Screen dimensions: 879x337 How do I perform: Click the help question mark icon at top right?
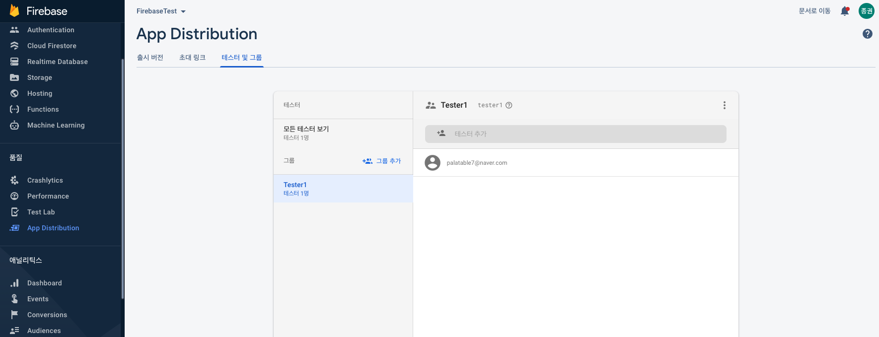(868, 34)
